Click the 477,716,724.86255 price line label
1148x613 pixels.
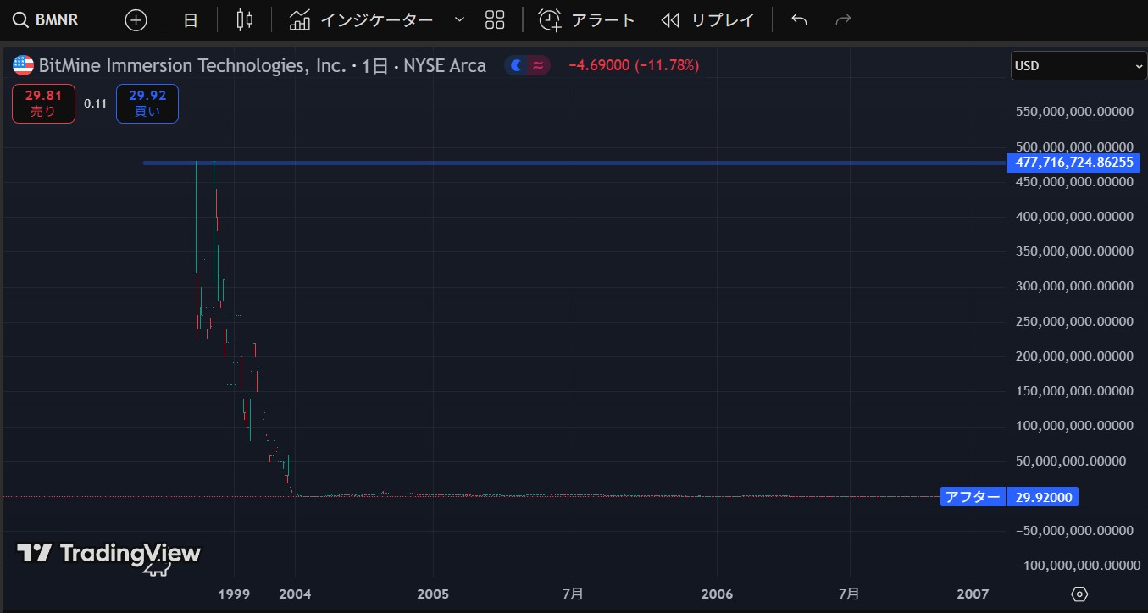click(1073, 163)
